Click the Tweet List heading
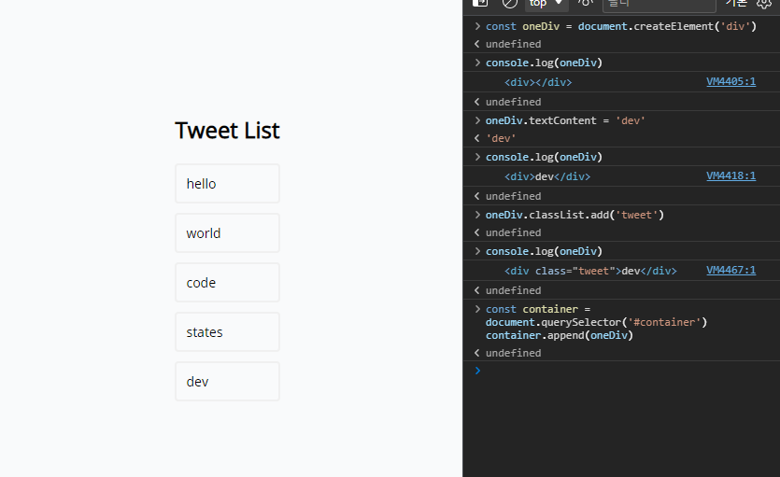This screenshot has width=780, height=477. [227, 131]
